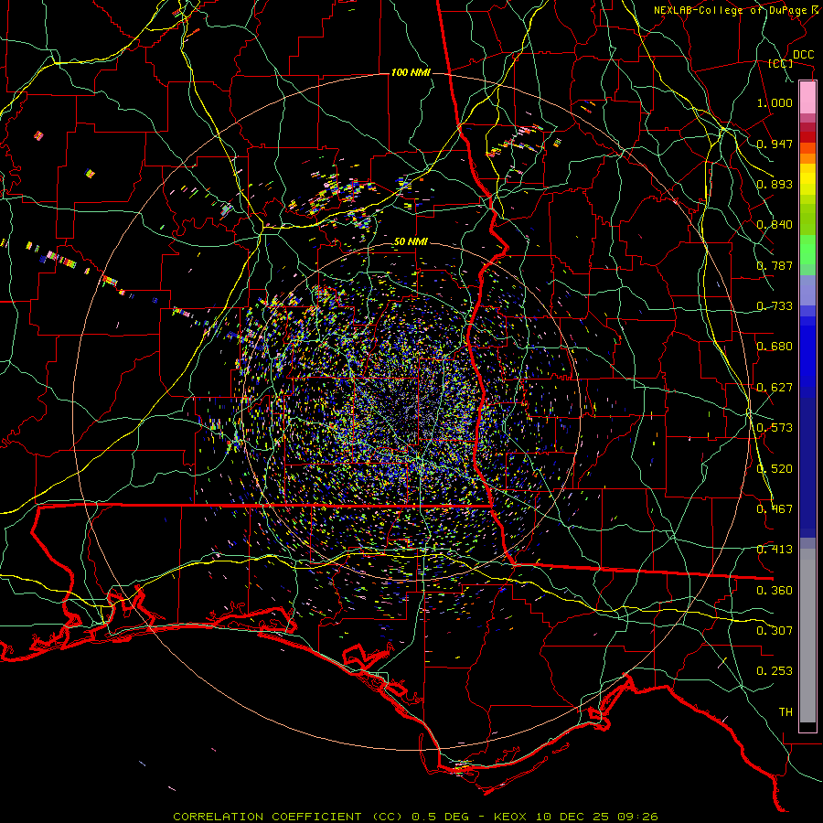Screen dimensions: 823x823
Task: Click the 0.680 value on the color scale
Action: pos(775,347)
